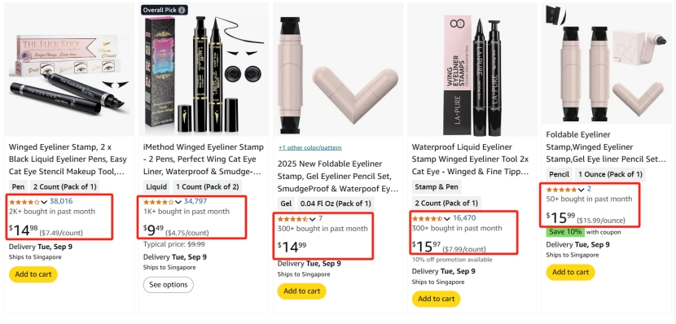
Task: Click See options for iMethod eyeliner
Action: (x=169, y=285)
